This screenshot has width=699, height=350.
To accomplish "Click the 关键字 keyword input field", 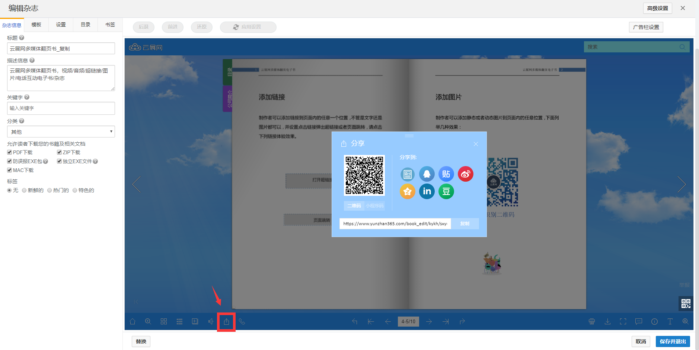I will click(61, 108).
